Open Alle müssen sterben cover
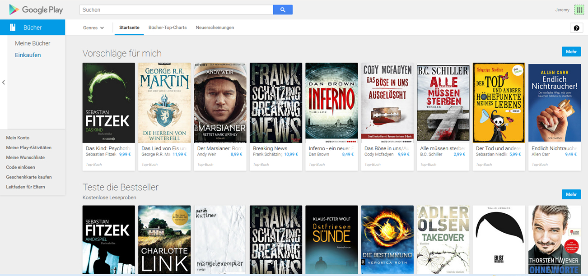 tap(443, 103)
